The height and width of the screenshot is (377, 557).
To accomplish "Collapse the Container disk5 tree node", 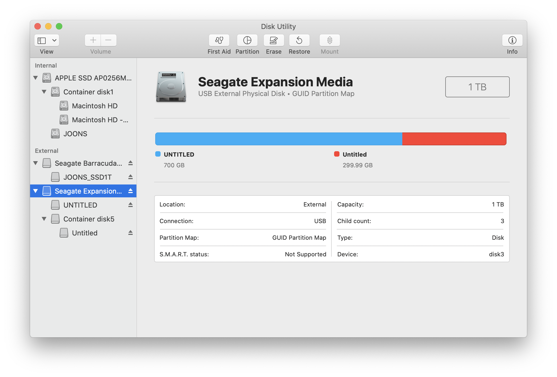I will coord(44,219).
